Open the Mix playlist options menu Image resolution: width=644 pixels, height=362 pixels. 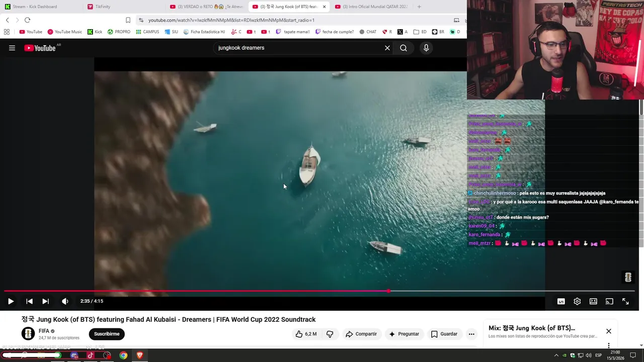609,345
